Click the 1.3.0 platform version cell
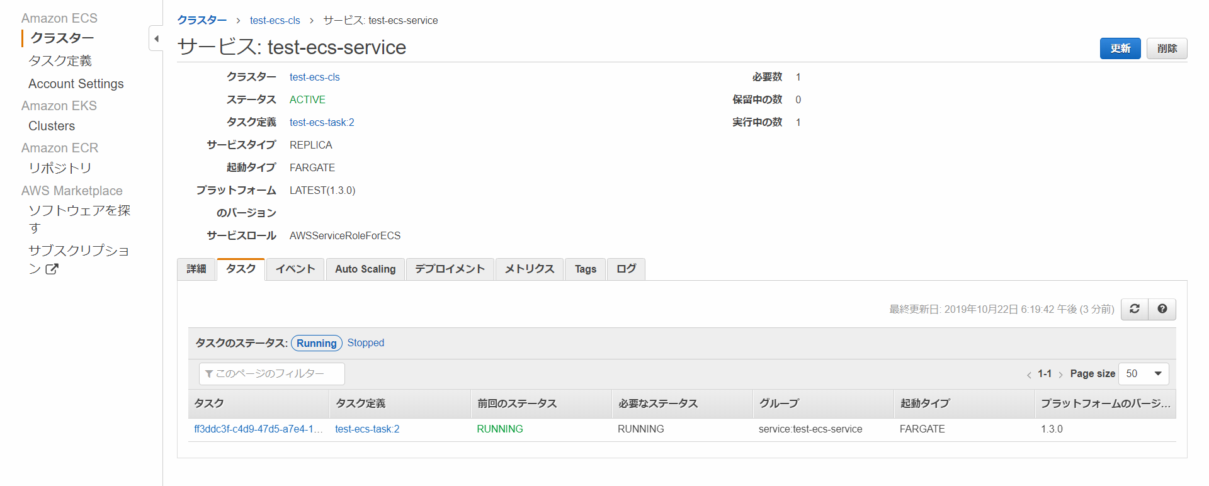 pyautogui.click(x=1052, y=429)
